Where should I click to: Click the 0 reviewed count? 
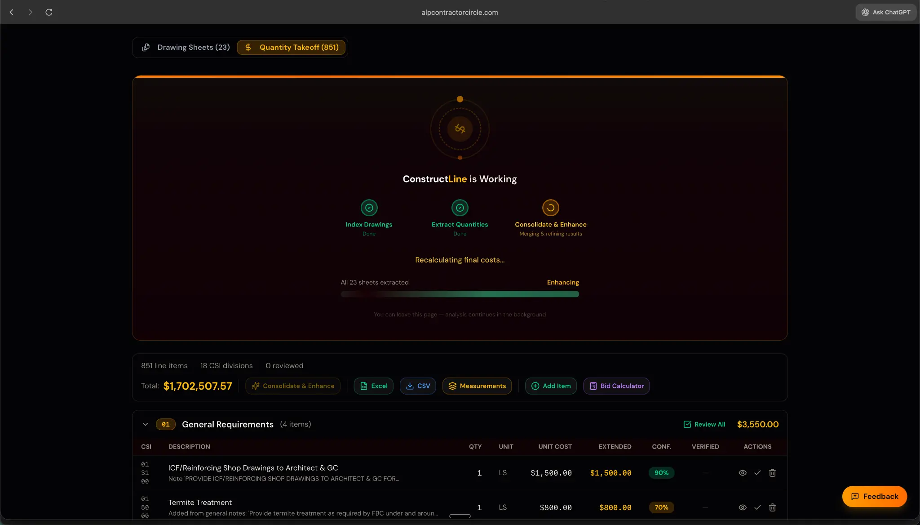[x=284, y=366]
